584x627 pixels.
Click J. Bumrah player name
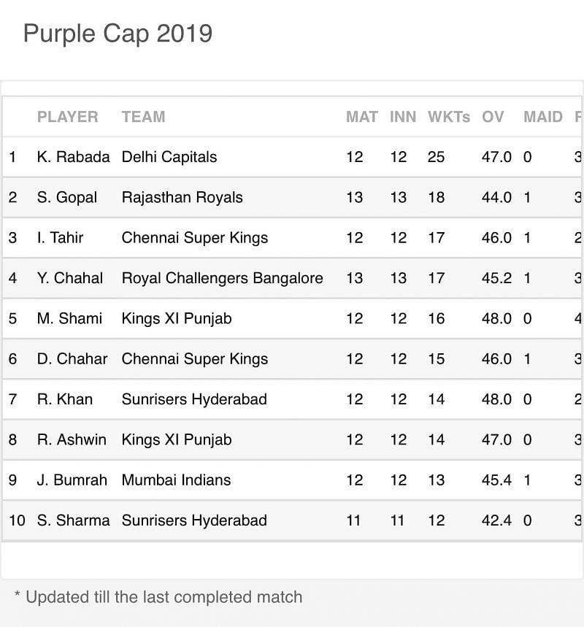pos(72,480)
